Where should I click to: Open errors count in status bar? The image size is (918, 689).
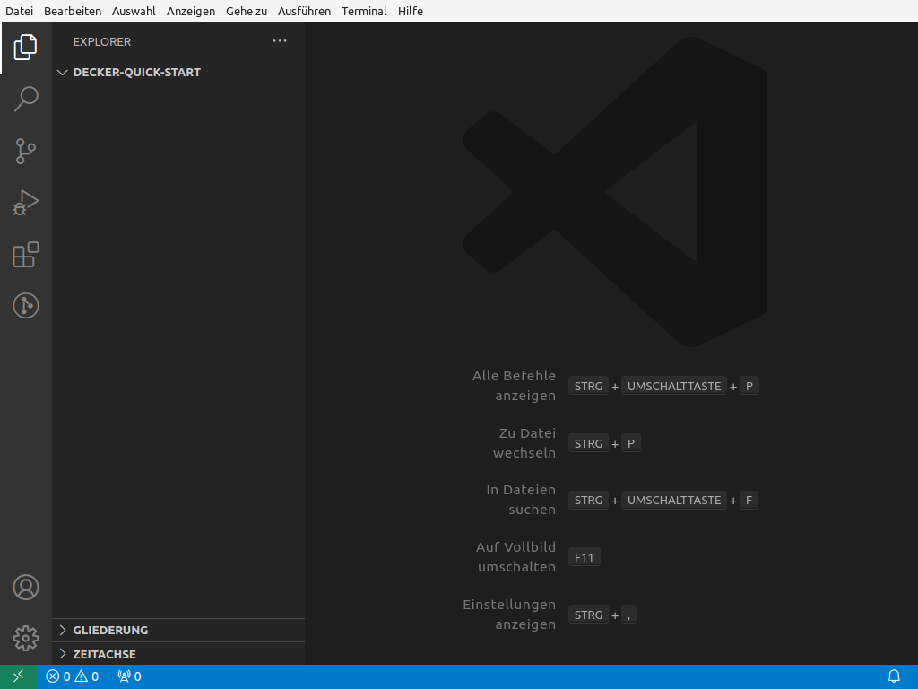(x=58, y=676)
